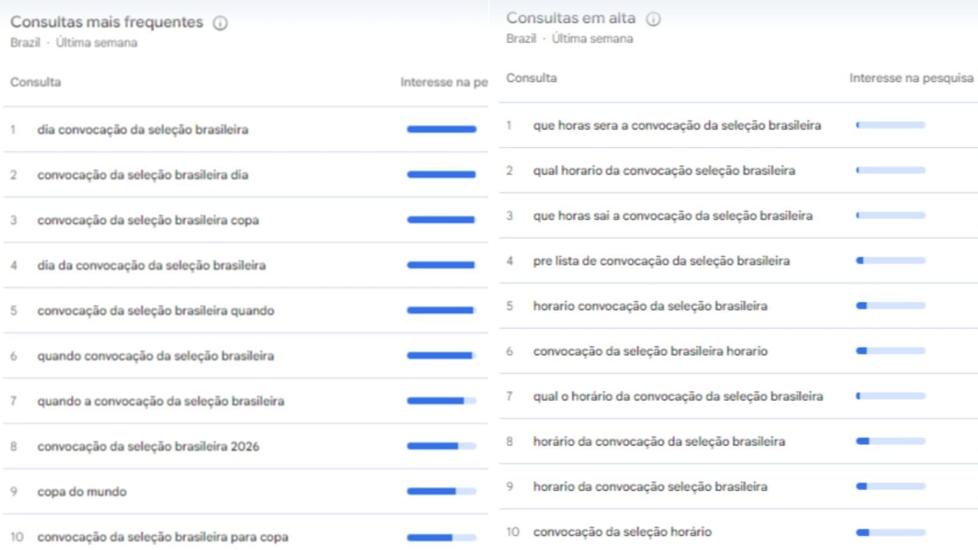Image resolution: width=978 pixels, height=550 pixels.
Task: Click qual horario da convocação seleção brasileira
Action: coord(664,170)
